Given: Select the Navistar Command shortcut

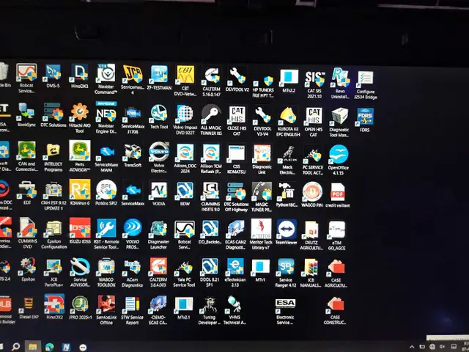Looking at the screenshot, I should pyautogui.click(x=106, y=75).
